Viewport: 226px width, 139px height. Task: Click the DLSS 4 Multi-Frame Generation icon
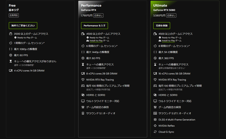click(155, 119)
